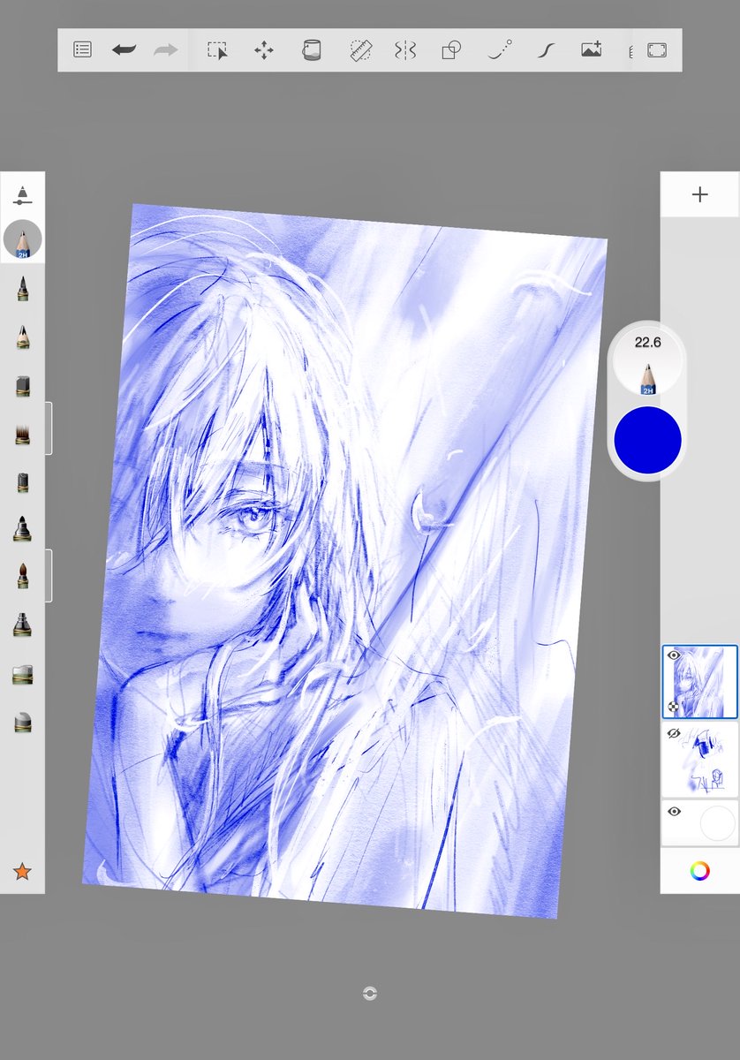Select the small felt-tip marker brush
740x1060 pixels.
(x=22, y=481)
